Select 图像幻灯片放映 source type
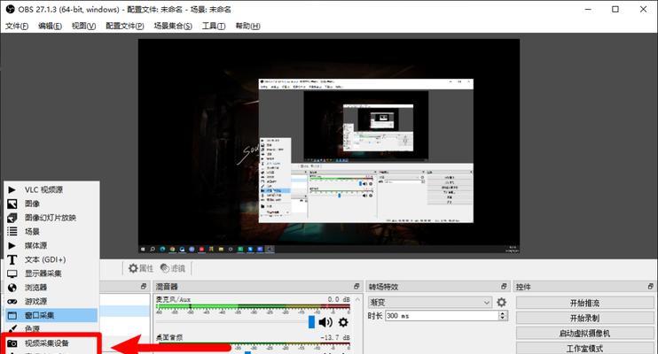The width and height of the screenshot is (658, 354). tap(51, 218)
